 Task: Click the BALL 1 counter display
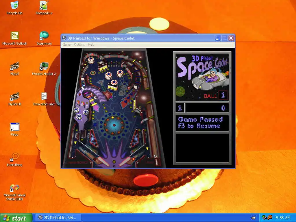click(215, 95)
